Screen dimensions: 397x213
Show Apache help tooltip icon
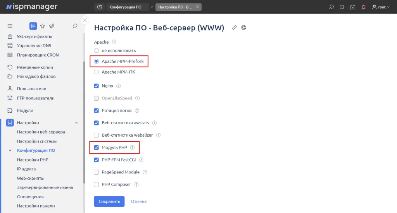(114, 42)
